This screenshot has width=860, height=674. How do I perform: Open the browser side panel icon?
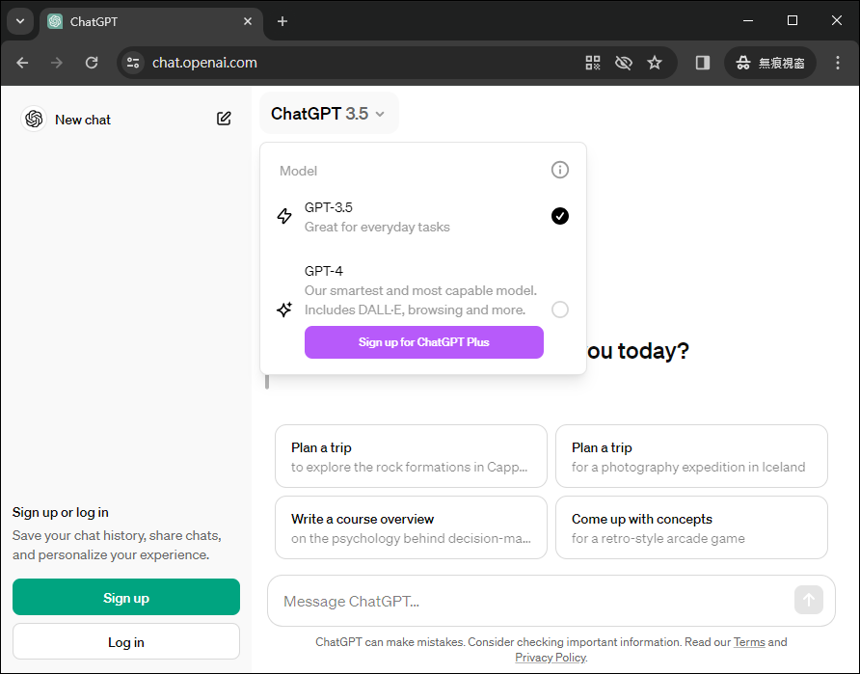(703, 63)
